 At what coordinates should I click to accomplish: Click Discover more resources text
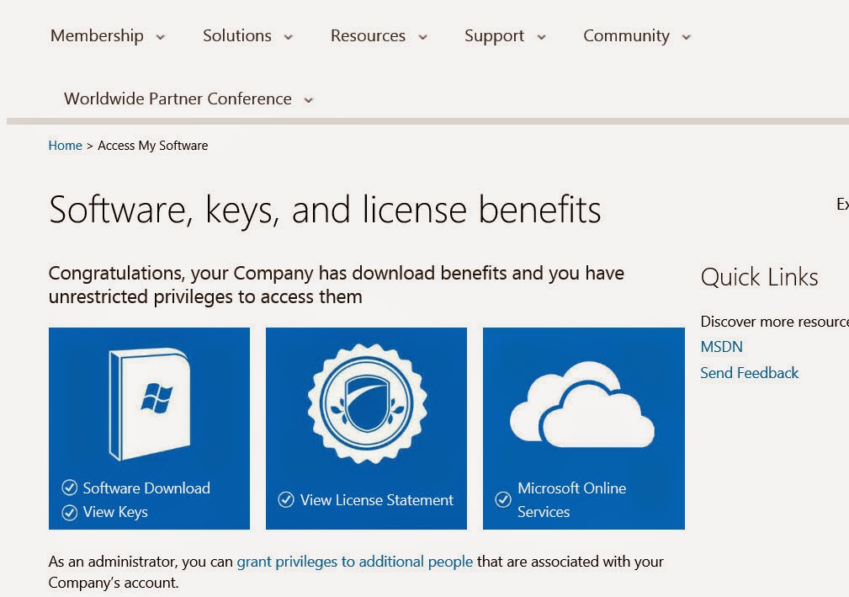pyautogui.click(x=774, y=322)
